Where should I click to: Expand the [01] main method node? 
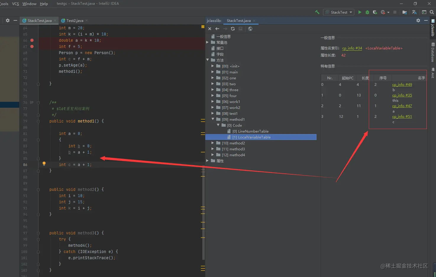click(x=213, y=72)
